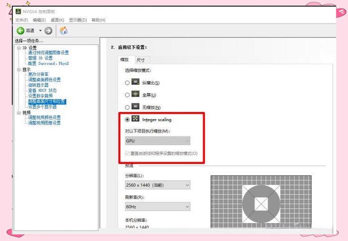Image resolution: width=348 pixels, height=241 pixels.
Task: Open the 分辨率 2560 x 1440 dropdown
Action: [x=158, y=185]
